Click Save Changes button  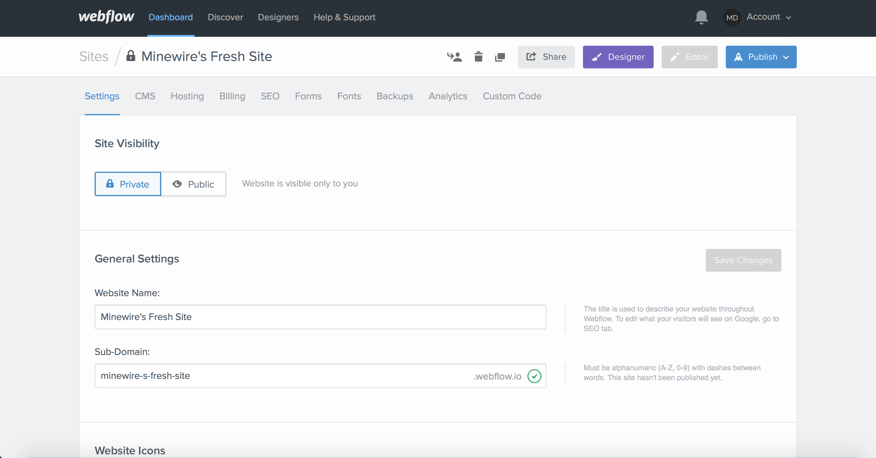click(743, 260)
